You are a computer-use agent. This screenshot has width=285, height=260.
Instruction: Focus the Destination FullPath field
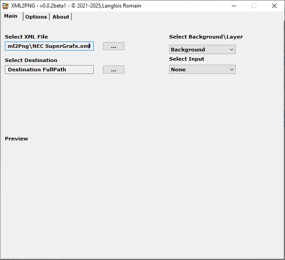49,70
